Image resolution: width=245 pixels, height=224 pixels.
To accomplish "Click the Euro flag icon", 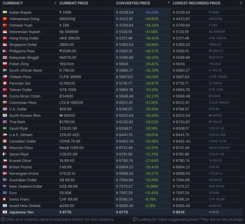I will 5,193.
